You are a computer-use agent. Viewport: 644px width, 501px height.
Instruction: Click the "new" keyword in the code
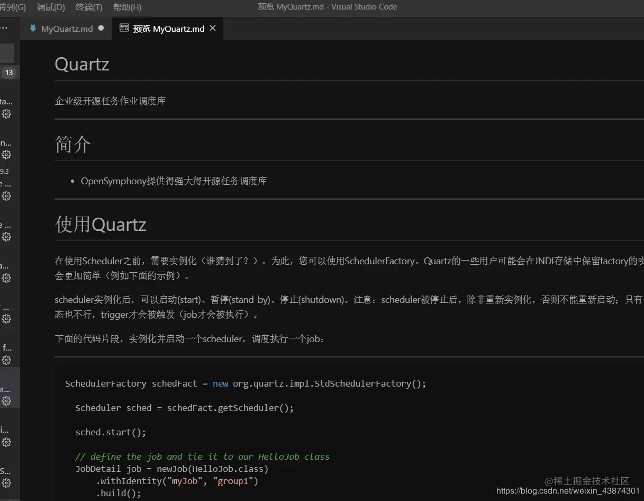(221, 383)
